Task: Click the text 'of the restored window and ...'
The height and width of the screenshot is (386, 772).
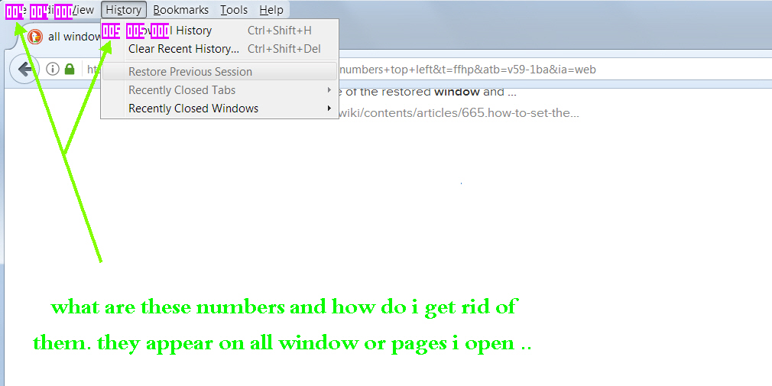Action: (427, 92)
